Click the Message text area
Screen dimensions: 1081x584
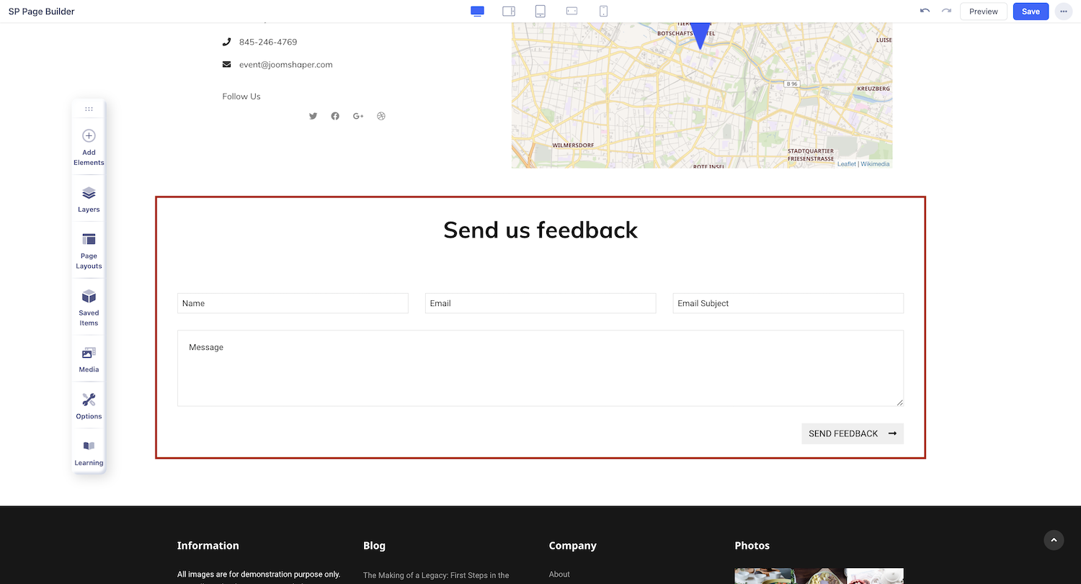540,368
